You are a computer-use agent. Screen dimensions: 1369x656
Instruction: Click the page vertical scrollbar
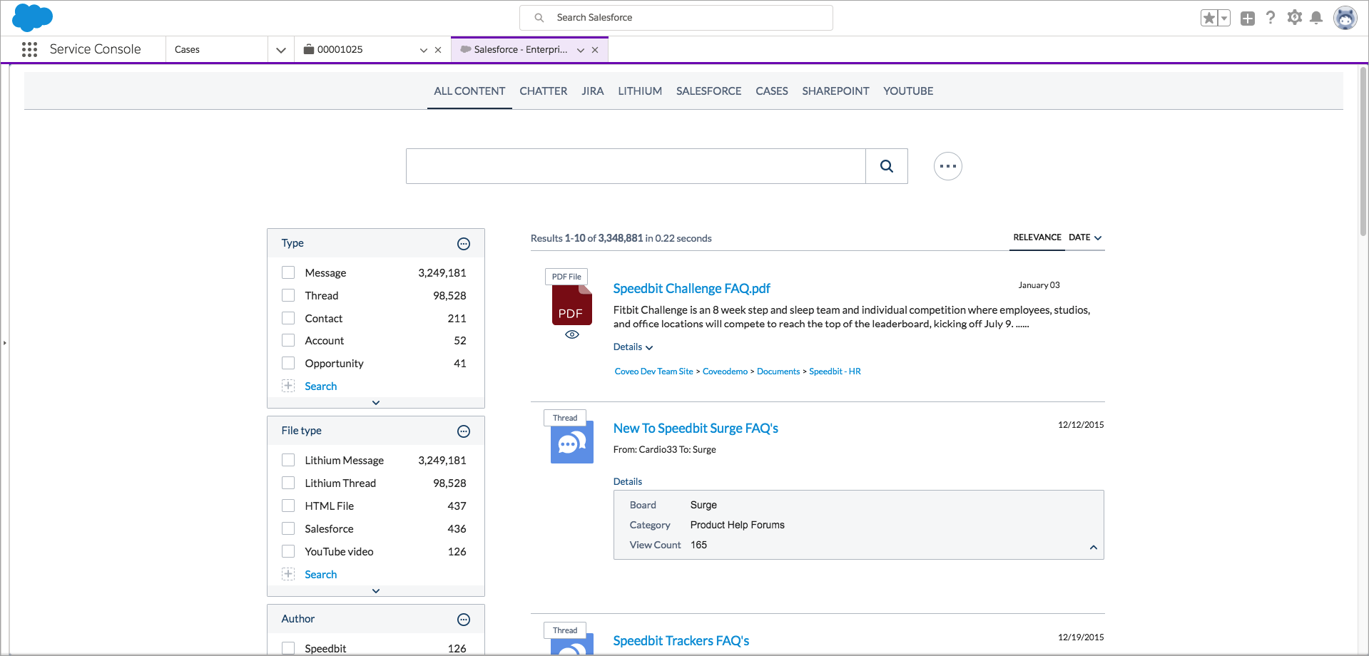coord(1363,151)
